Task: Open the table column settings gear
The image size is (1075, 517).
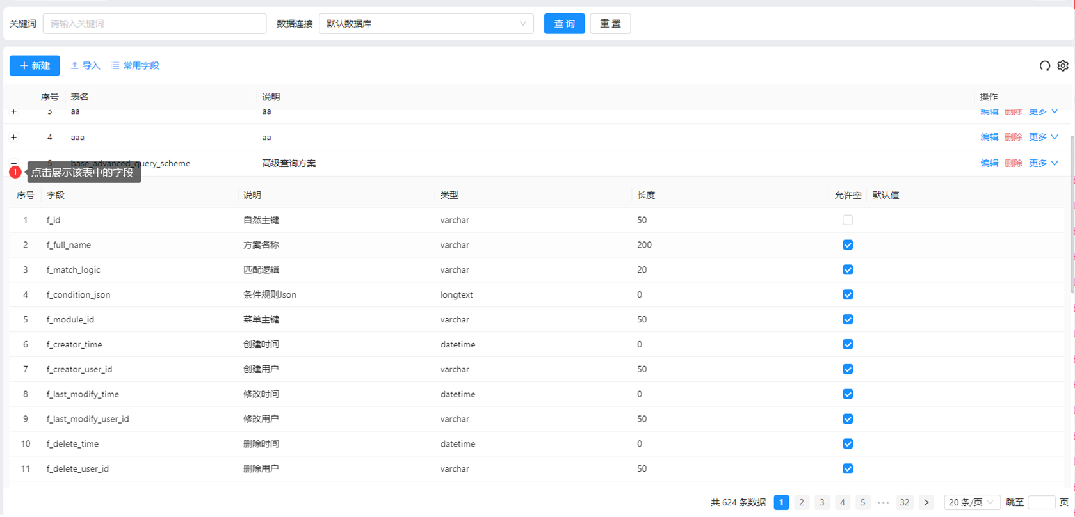Action: (x=1063, y=66)
